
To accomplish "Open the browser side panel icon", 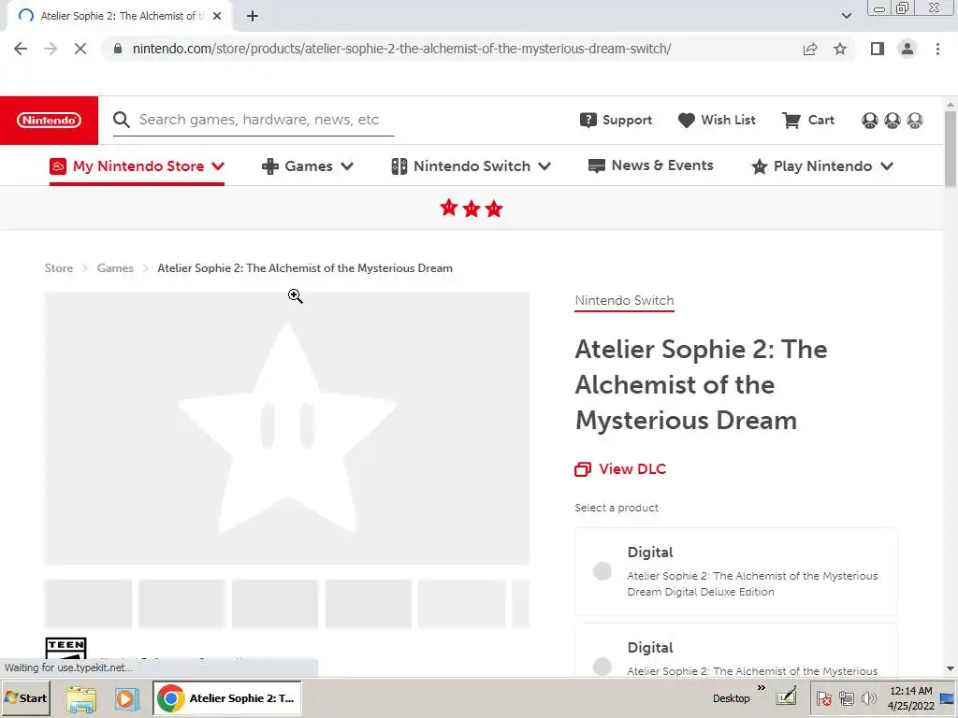I will (877, 49).
